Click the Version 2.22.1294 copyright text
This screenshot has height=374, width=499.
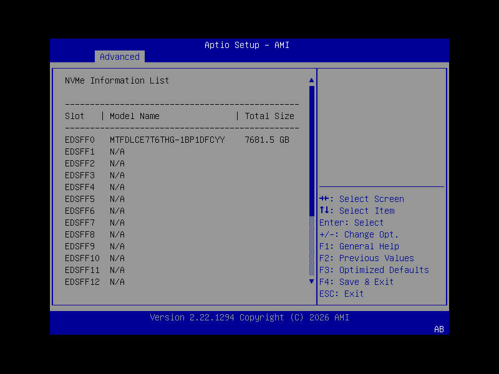(249, 317)
